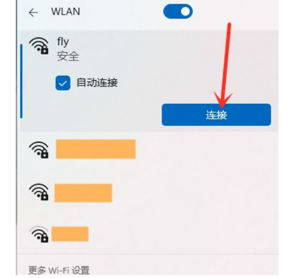Connect using the blue 连接 button

click(216, 115)
